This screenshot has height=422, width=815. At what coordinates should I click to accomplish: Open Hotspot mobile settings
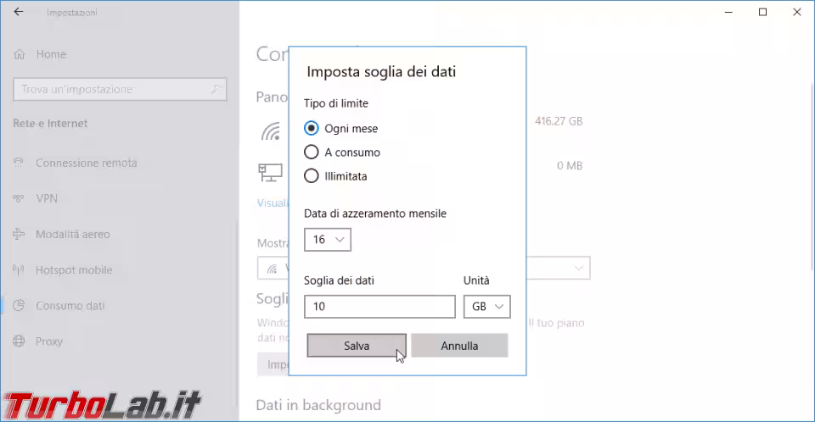74,270
